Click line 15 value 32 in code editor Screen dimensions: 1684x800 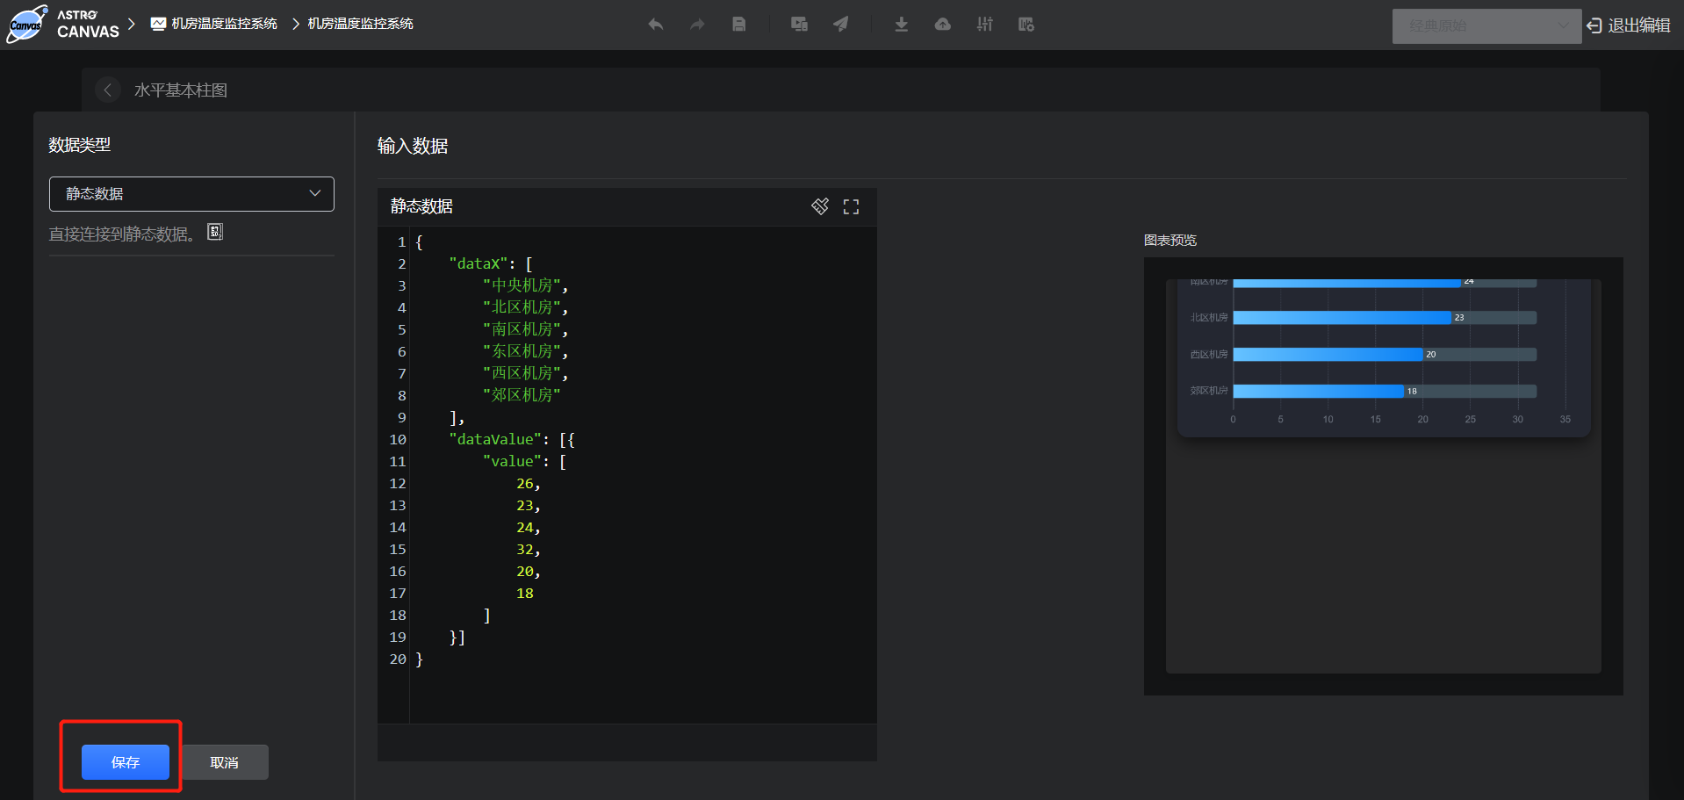[525, 550]
